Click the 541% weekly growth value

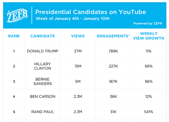point(149,112)
